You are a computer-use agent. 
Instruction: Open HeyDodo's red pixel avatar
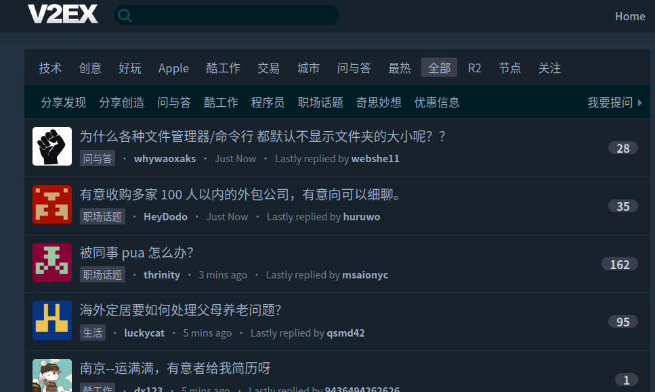pos(52,204)
